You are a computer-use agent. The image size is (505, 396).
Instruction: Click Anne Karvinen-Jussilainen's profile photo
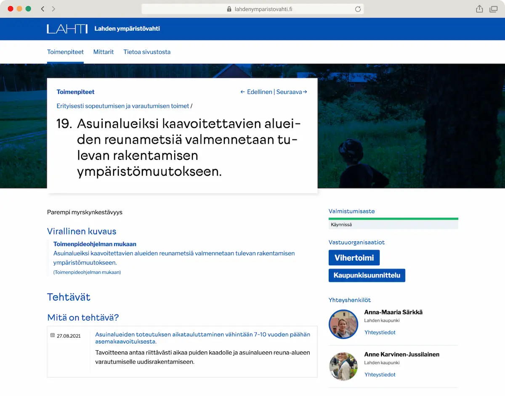[x=343, y=366]
